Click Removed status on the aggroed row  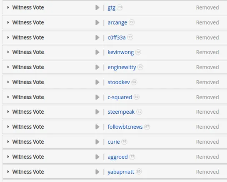coord(207,157)
